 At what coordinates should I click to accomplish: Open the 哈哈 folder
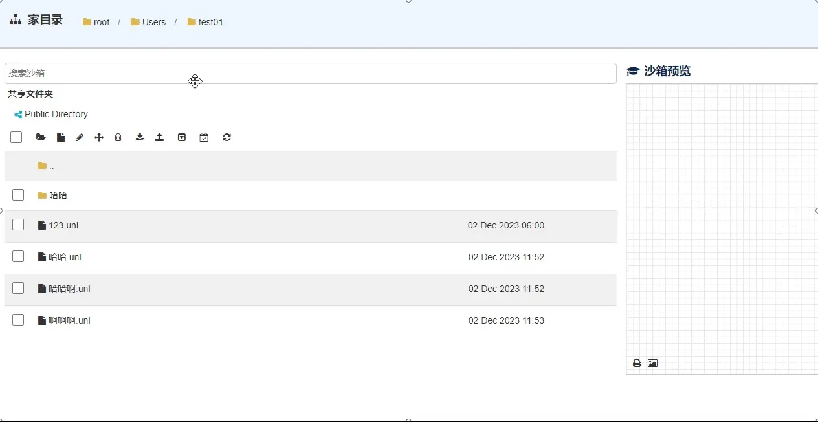[x=58, y=195]
